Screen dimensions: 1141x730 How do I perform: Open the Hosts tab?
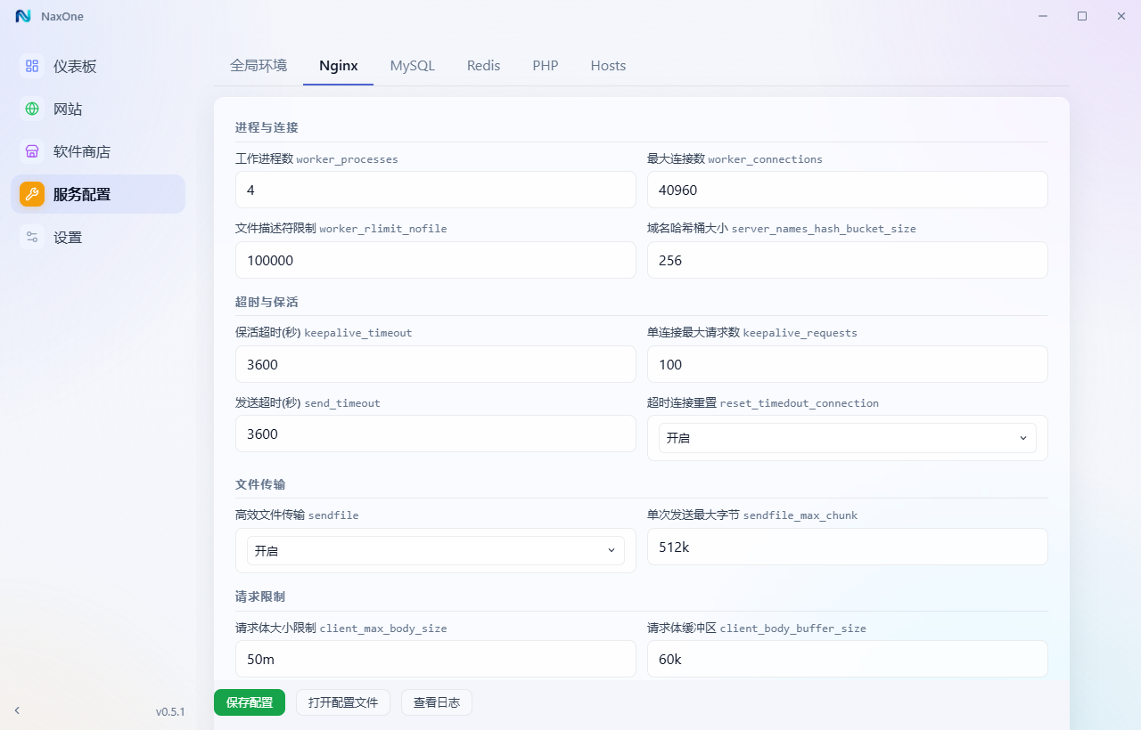(x=608, y=66)
